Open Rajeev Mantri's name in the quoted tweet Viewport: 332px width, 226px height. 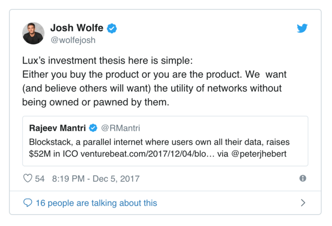pyautogui.click(x=58, y=128)
